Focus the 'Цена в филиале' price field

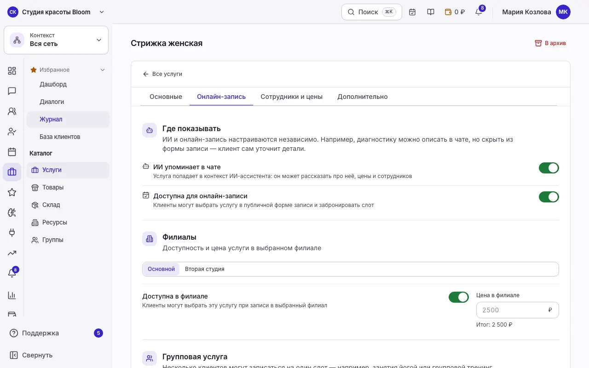(518, 310)
